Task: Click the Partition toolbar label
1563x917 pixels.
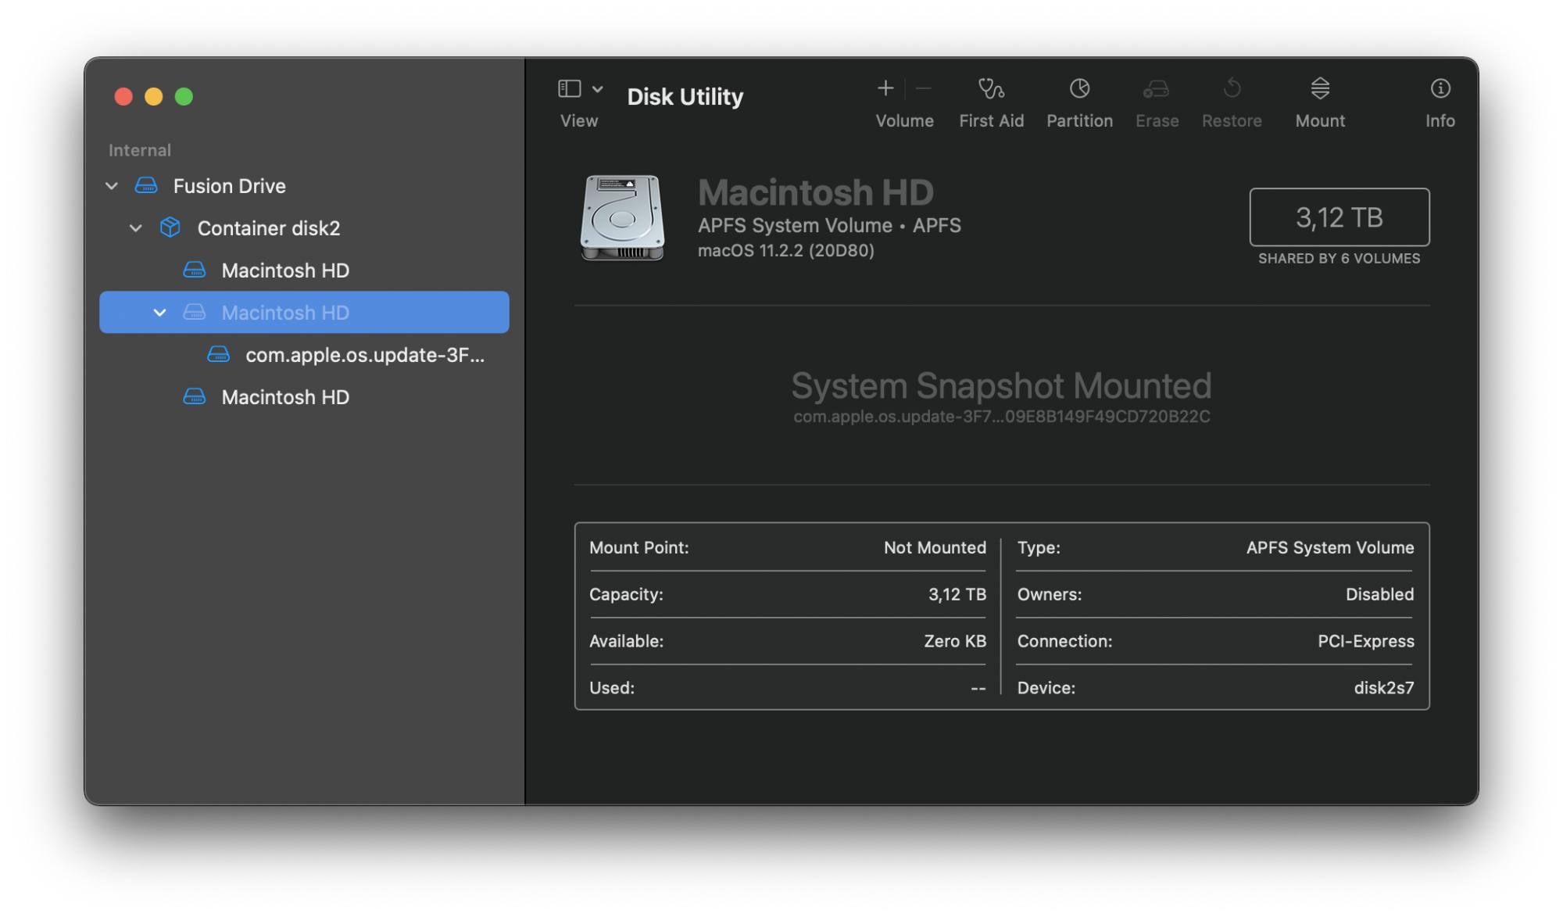Action: click(1079, 121)
